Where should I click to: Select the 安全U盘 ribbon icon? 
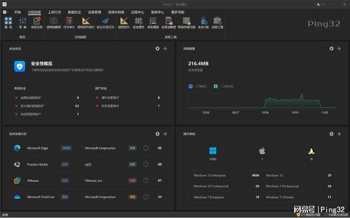pos(203,22)
